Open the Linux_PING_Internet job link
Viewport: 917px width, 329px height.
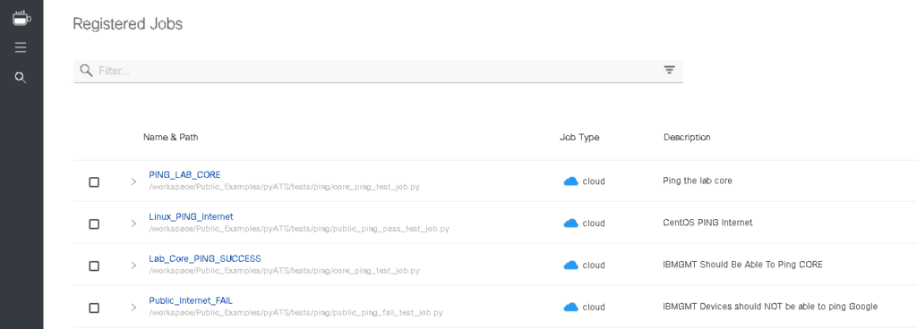coord(192,216)
